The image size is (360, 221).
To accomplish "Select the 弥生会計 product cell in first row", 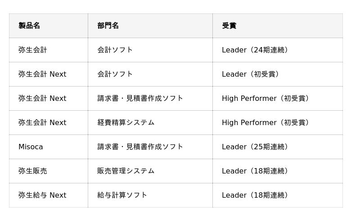I will click(x=49, y=50).
